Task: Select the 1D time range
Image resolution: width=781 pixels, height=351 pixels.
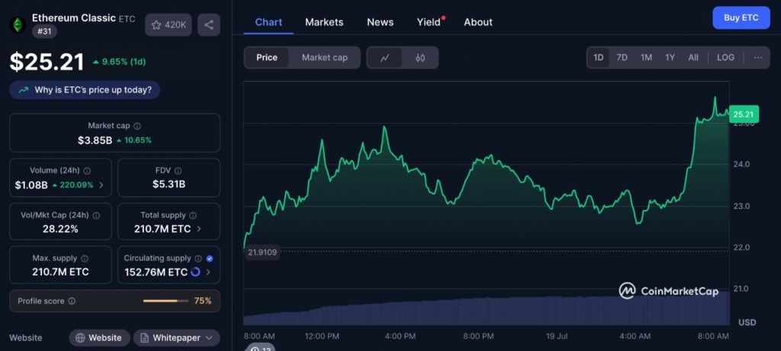Action: click(598, 57)
